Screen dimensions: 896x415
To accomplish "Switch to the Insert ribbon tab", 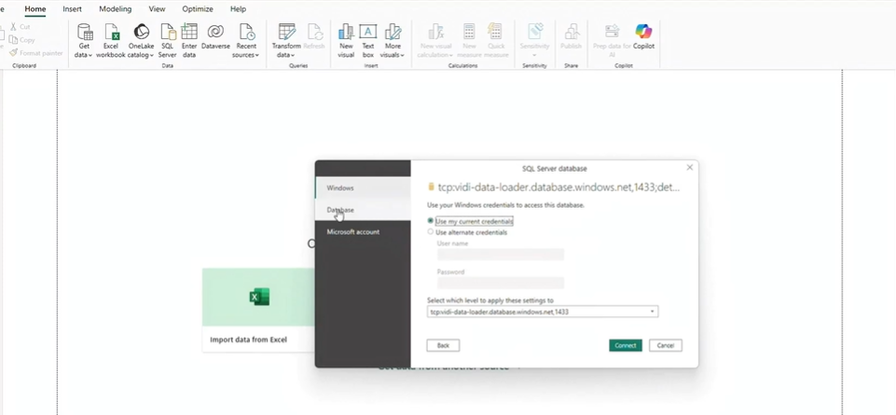I will 72,9.
